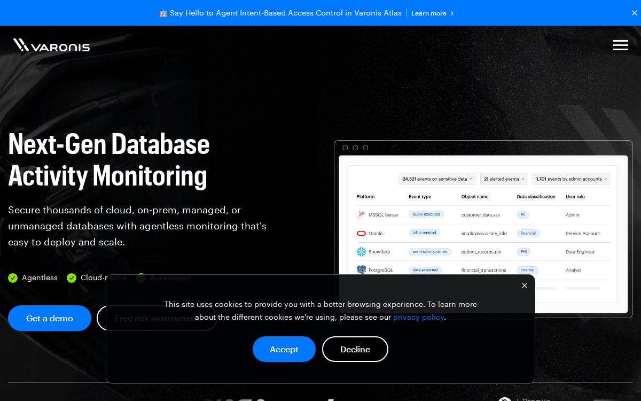Click the Platform column header
641x401 pixels.
(x=366, y=197)
